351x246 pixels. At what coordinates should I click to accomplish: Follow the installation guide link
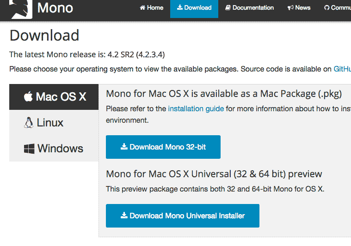point(196,109)
